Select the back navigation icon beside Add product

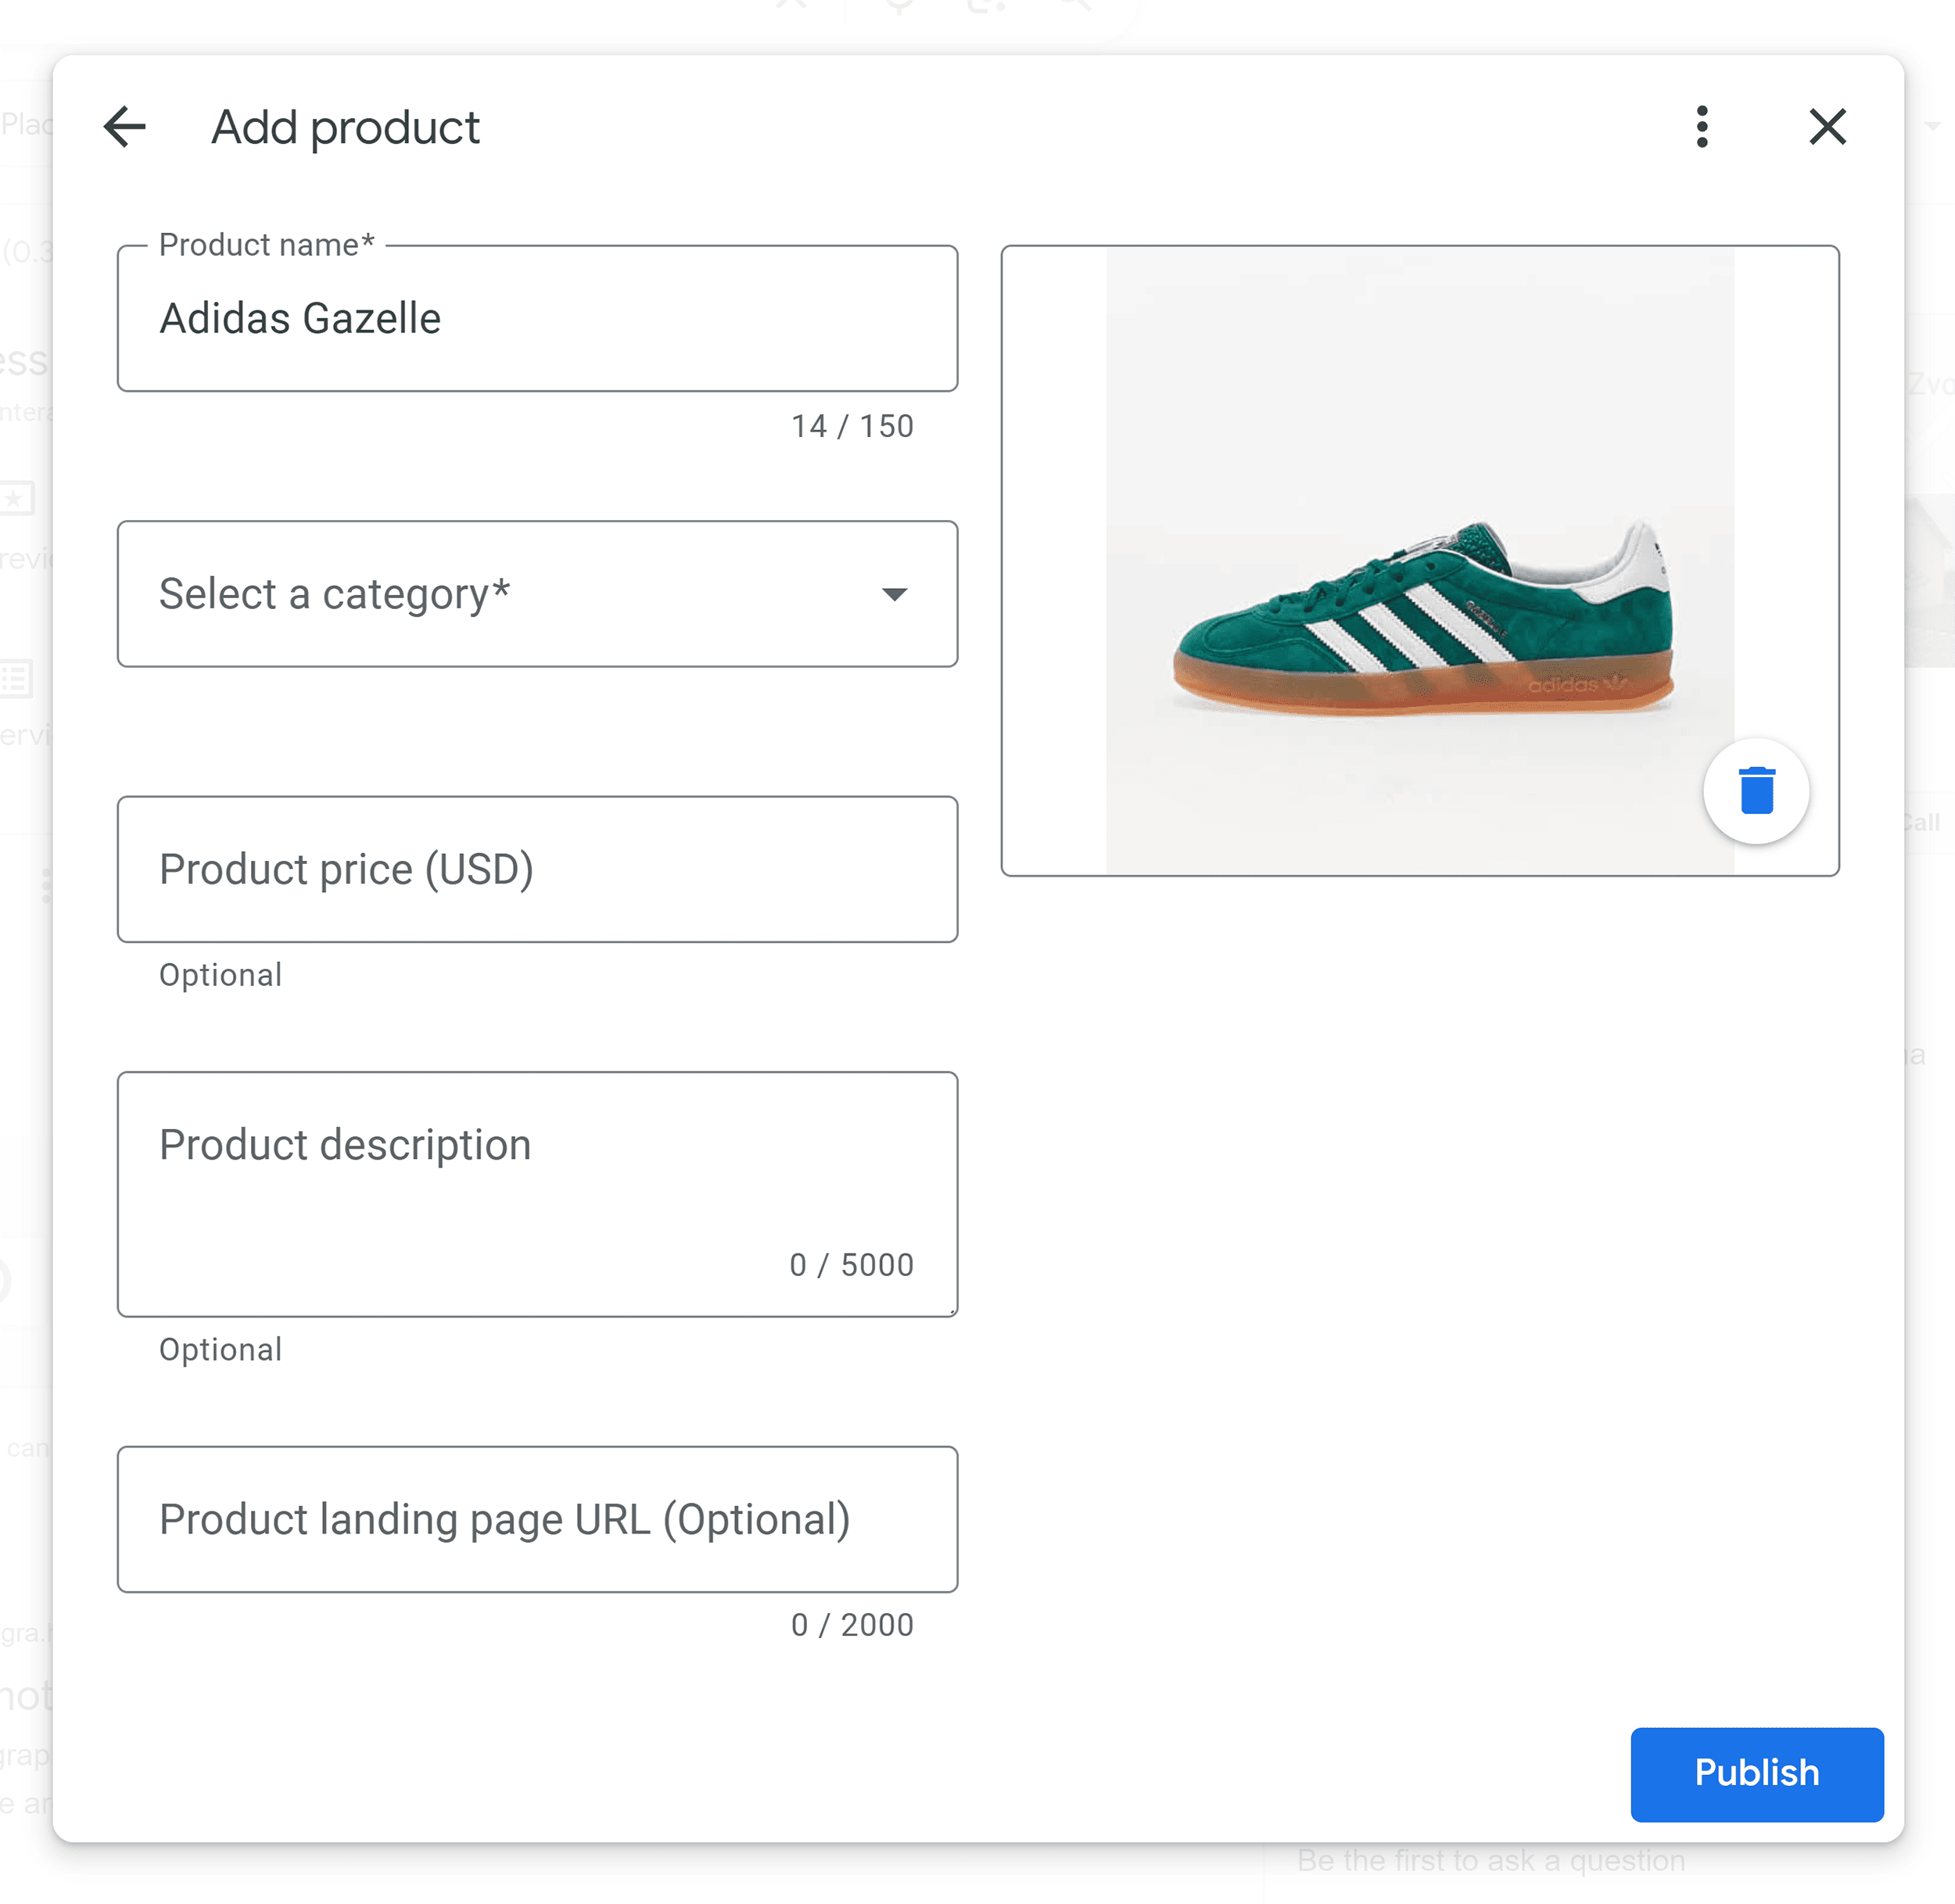[124, 127]
